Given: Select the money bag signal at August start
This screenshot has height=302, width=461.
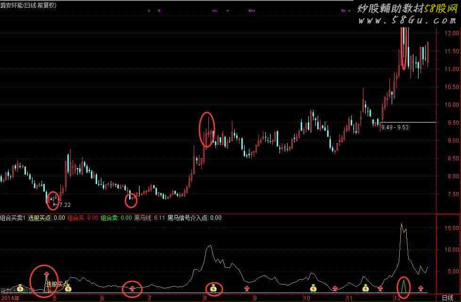Looking at the screenshot, I should [214, 289].
